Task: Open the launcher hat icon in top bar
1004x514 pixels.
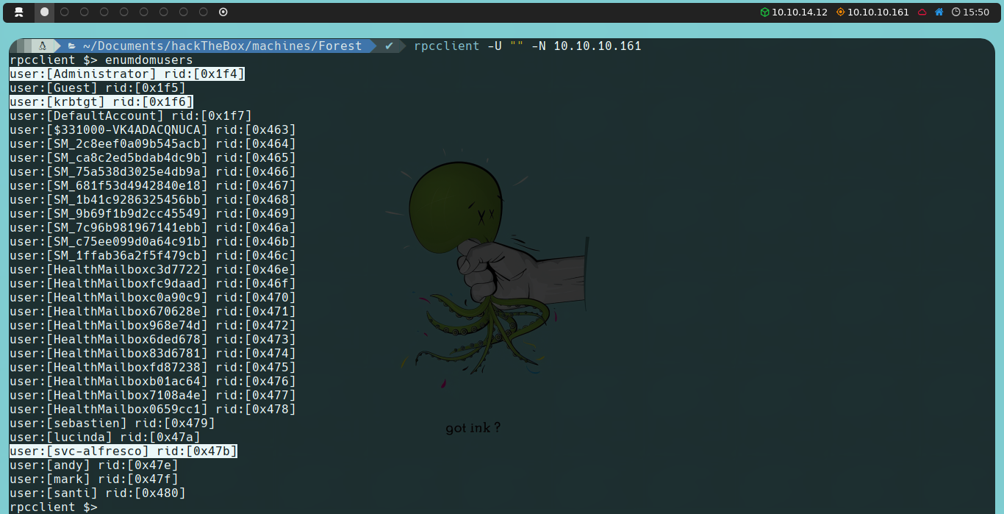Action: tap(19, 12)
